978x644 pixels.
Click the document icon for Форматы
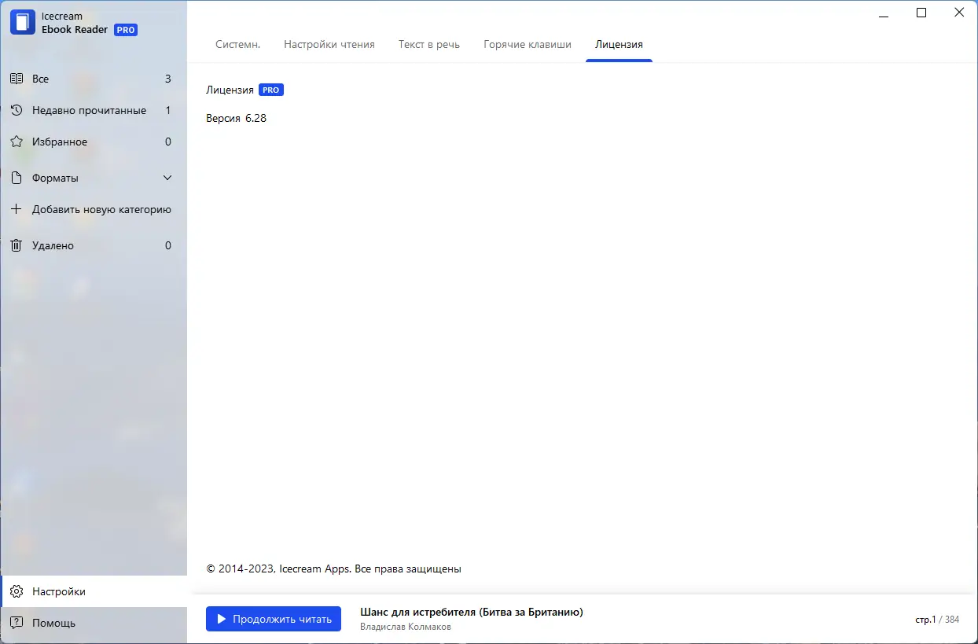click(16, 178)
